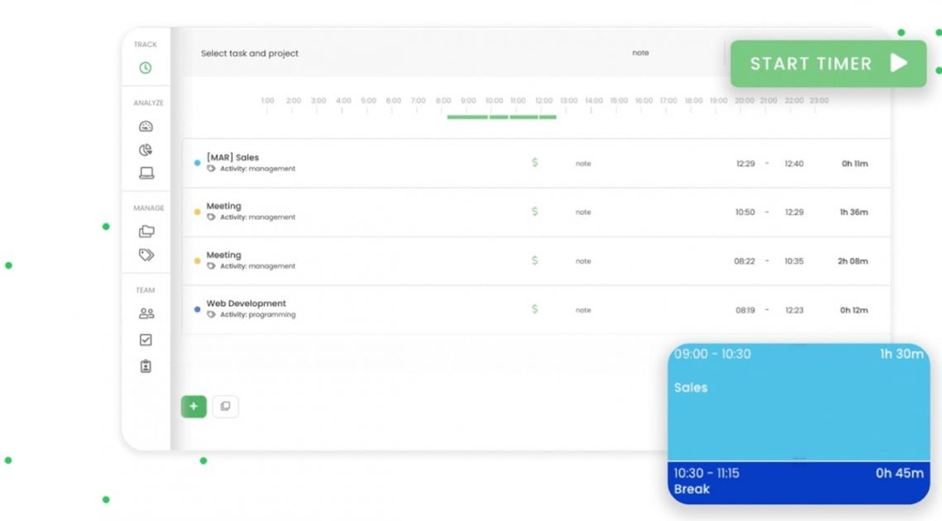The image size is (942, 521).
Task: Click end time 12:40 of [MAR] Sales
Action: (x=794, y=164)
